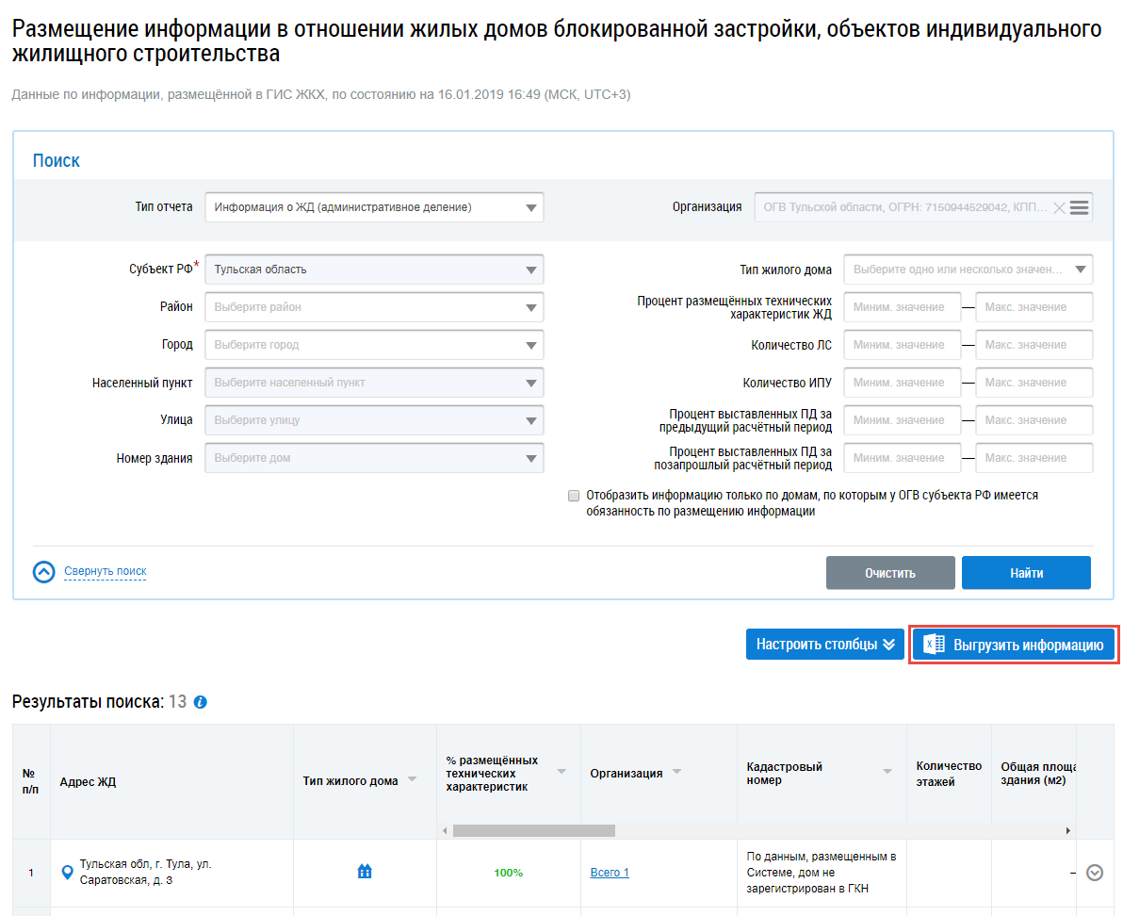Click the table's horizontal scrollbar thumb
This screenshot has width=1123, height=916.
pyautogui.click(x=533, y=831)
